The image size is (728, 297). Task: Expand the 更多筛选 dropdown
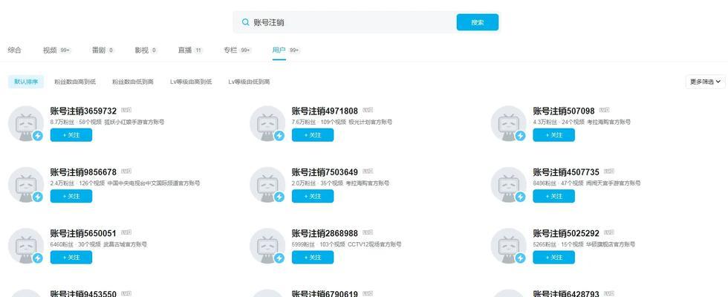(x=705, y=82)
